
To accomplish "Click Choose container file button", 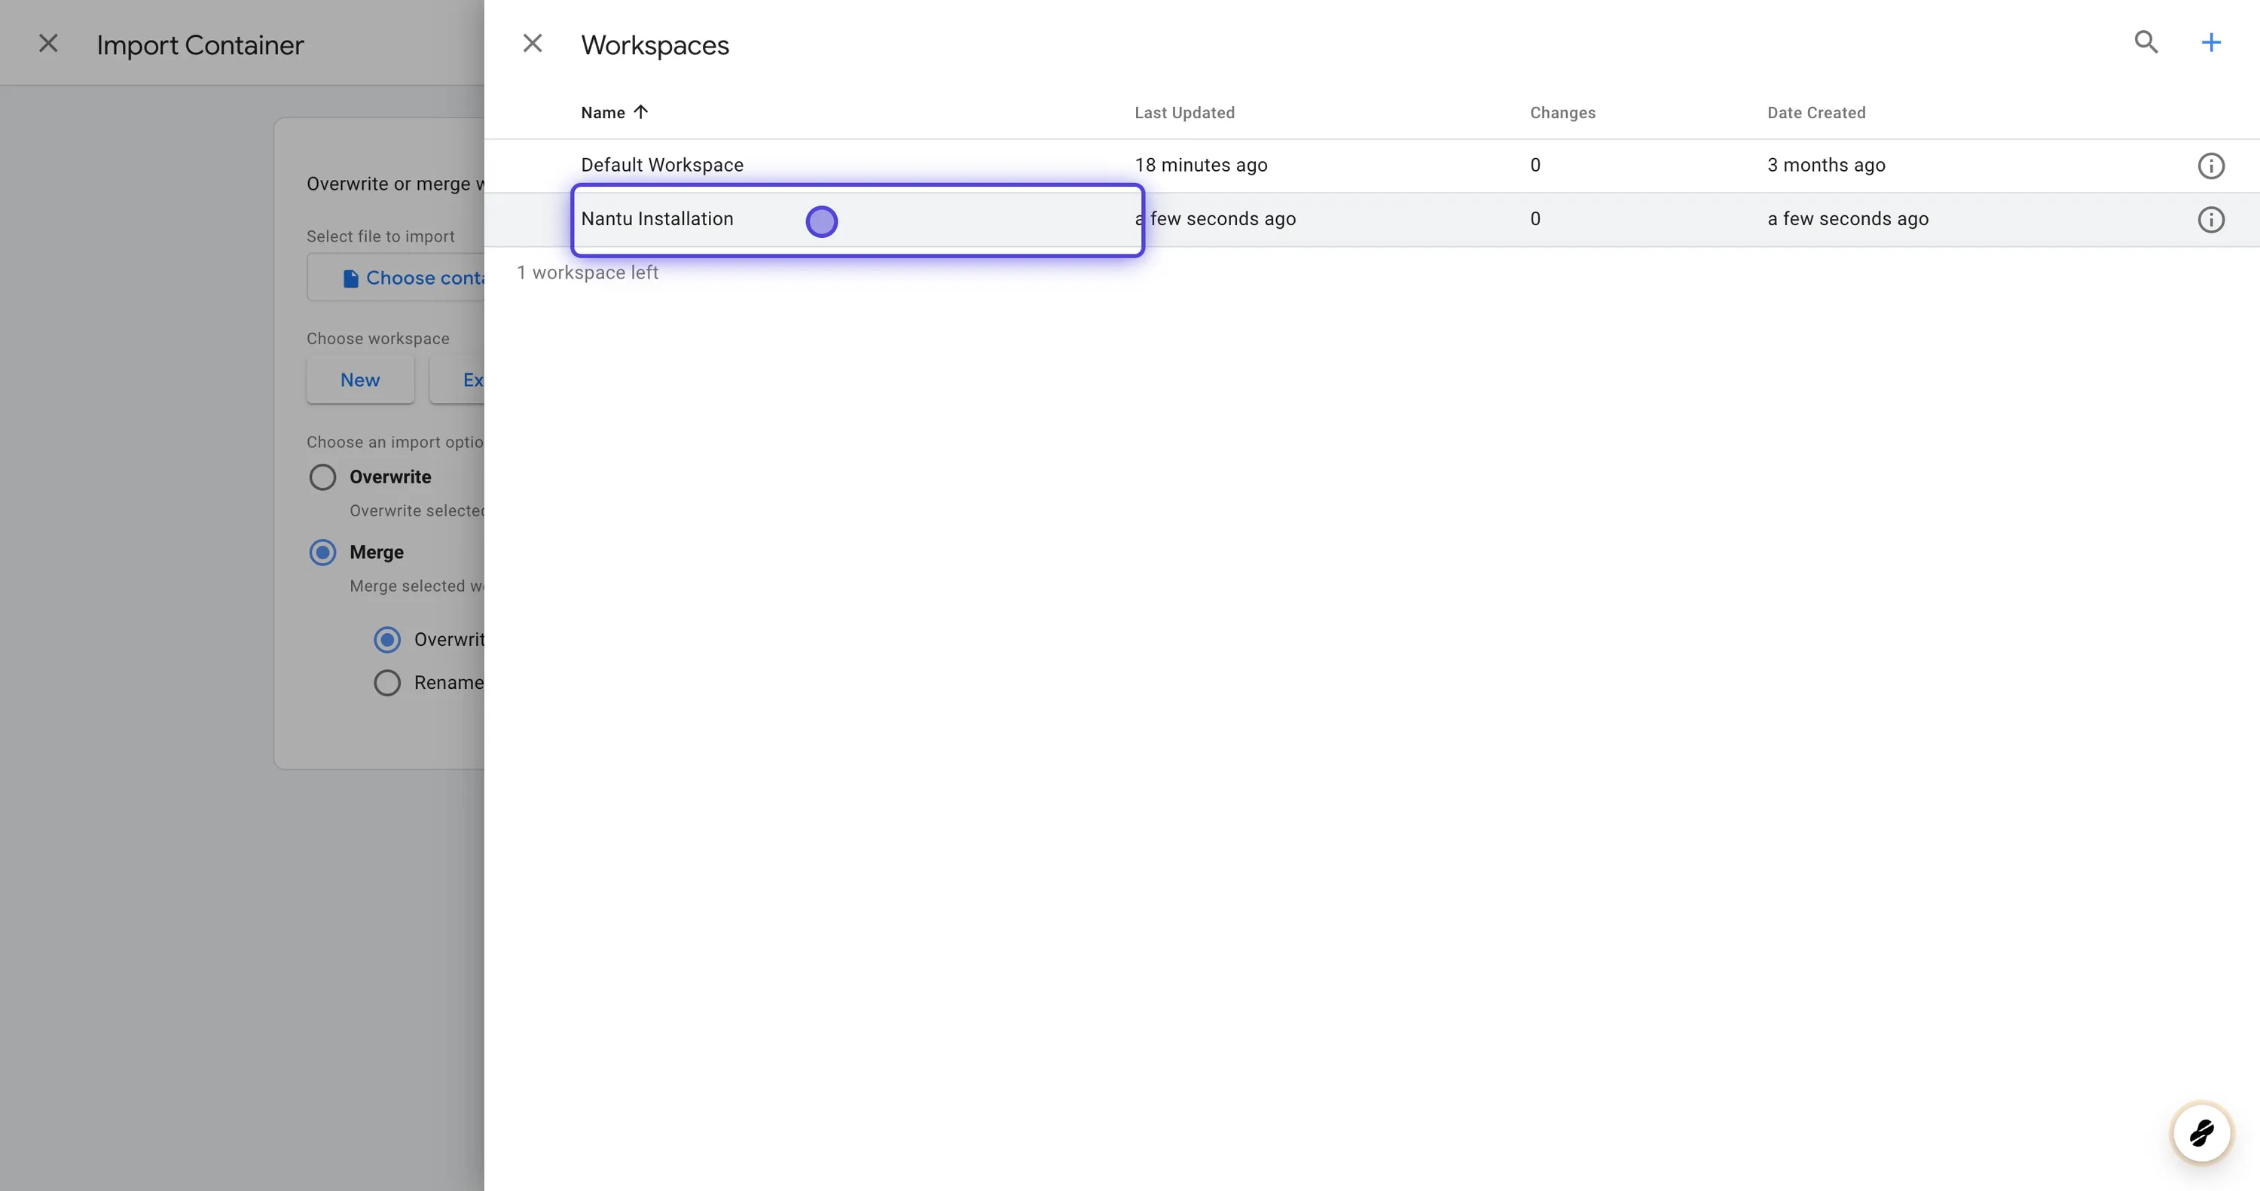I will click(x=395, y=277).
